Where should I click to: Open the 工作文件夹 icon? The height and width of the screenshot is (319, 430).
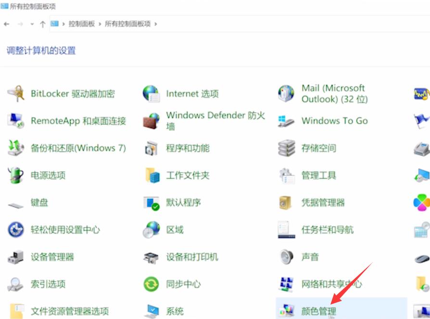pyautogui.click(x=152, y=175)
